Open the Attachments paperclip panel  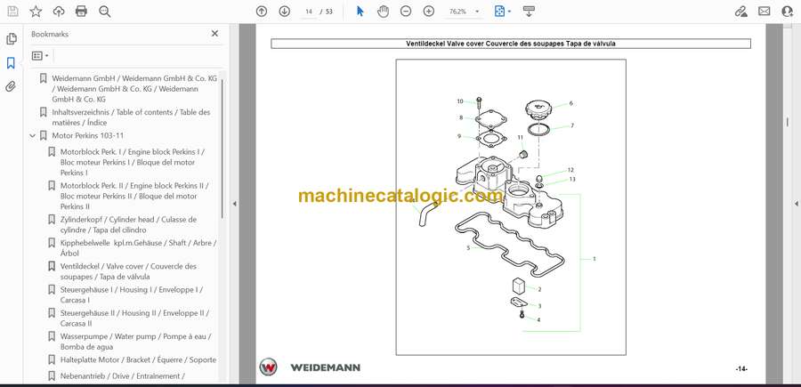coord(11,86)
